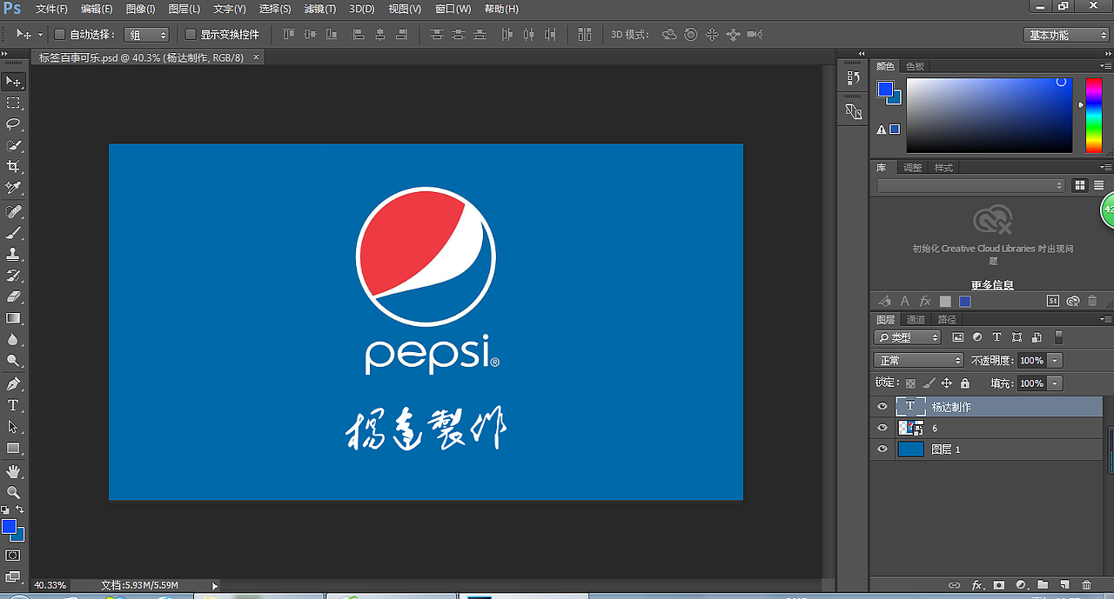This screenshot has width=1114, height=599.
Task: Add a layer mask
Action: pyautogui.click(x=999, y=585)
